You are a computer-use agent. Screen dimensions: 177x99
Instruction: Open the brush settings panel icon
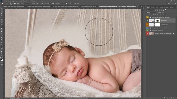(x=15, y=4)
